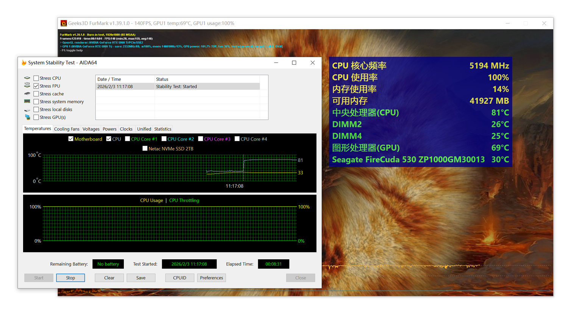The image size is (568, 324).
Task: Click the FurMark app icon in title bar
Action: pyautogui.click(x=64, y=23)
